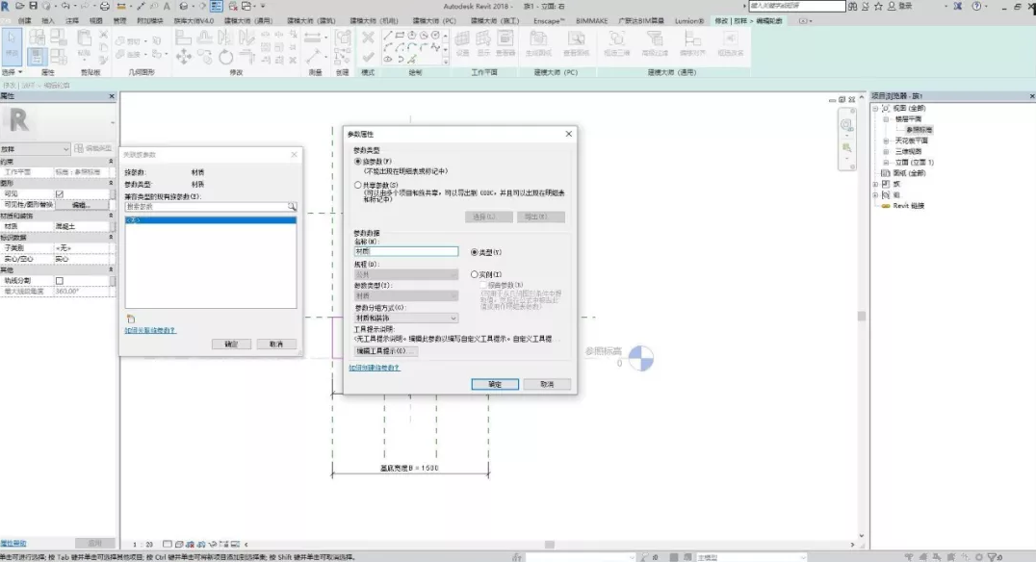Toggle the 可见 checkbox in properties panel
Screen dimensions: 1036x562
point(59,193)
